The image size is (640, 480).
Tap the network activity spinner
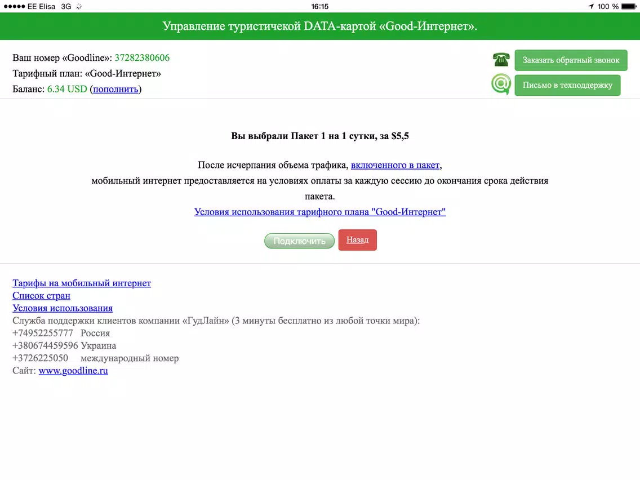(x=79, y=7)
